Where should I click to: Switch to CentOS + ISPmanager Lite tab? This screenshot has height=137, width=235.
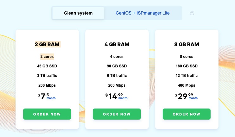point(143,13)
